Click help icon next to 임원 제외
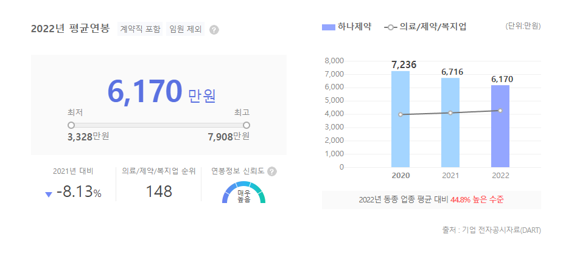Viewport: 577px width, 262px height. pyautogui.click(x=214, y=30)
